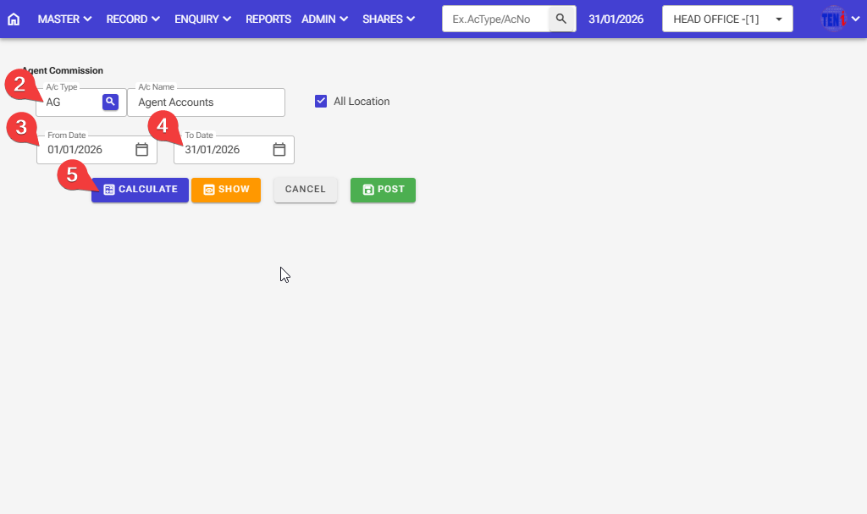Open the To Date calendar picker
The image size is (867, 514).
tap(279, 150)
